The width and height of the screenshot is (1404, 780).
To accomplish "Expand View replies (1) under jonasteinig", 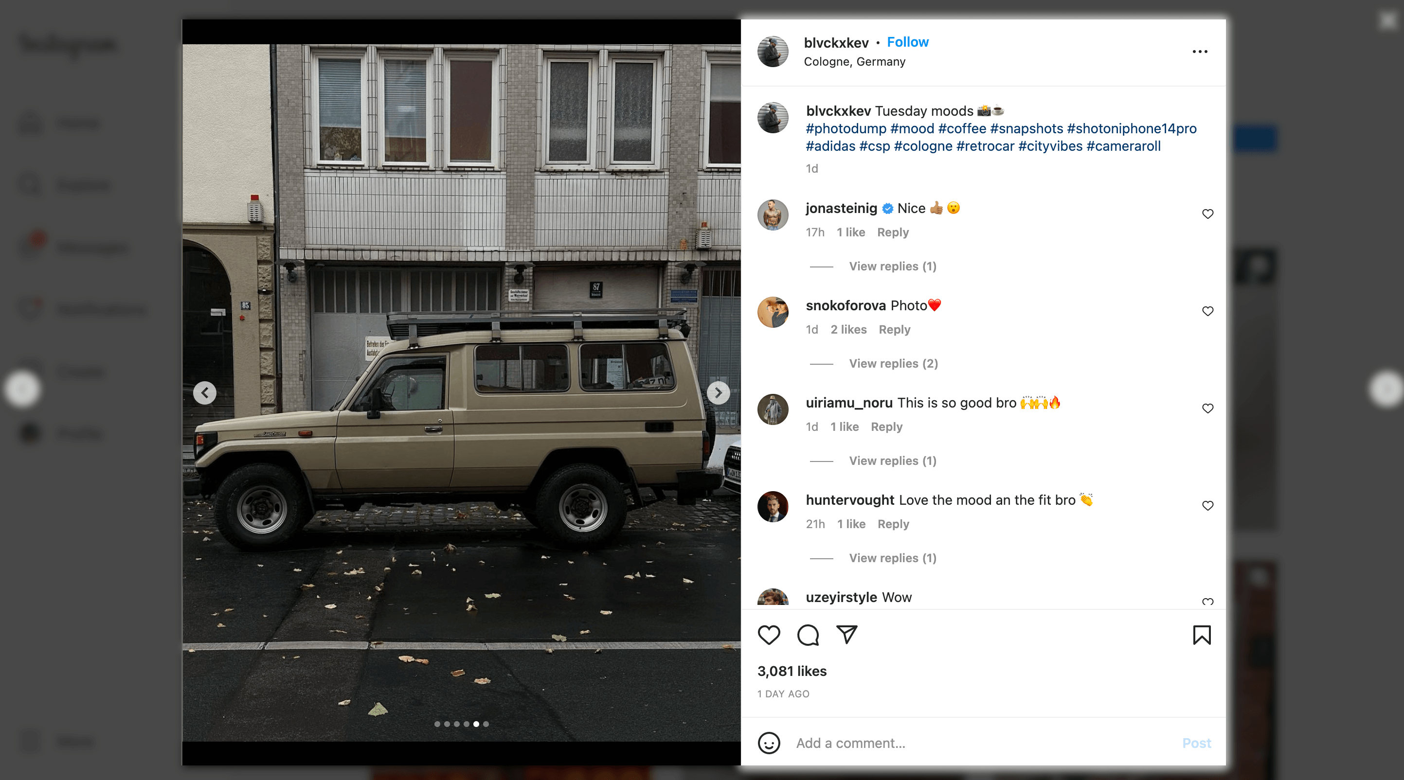I will tap(893, 266).
